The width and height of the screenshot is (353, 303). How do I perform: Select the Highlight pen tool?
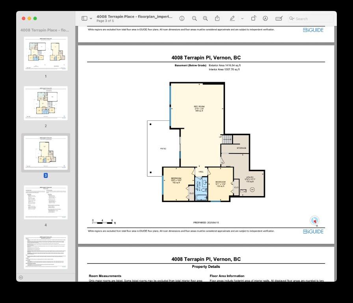[x=232, y=19]
